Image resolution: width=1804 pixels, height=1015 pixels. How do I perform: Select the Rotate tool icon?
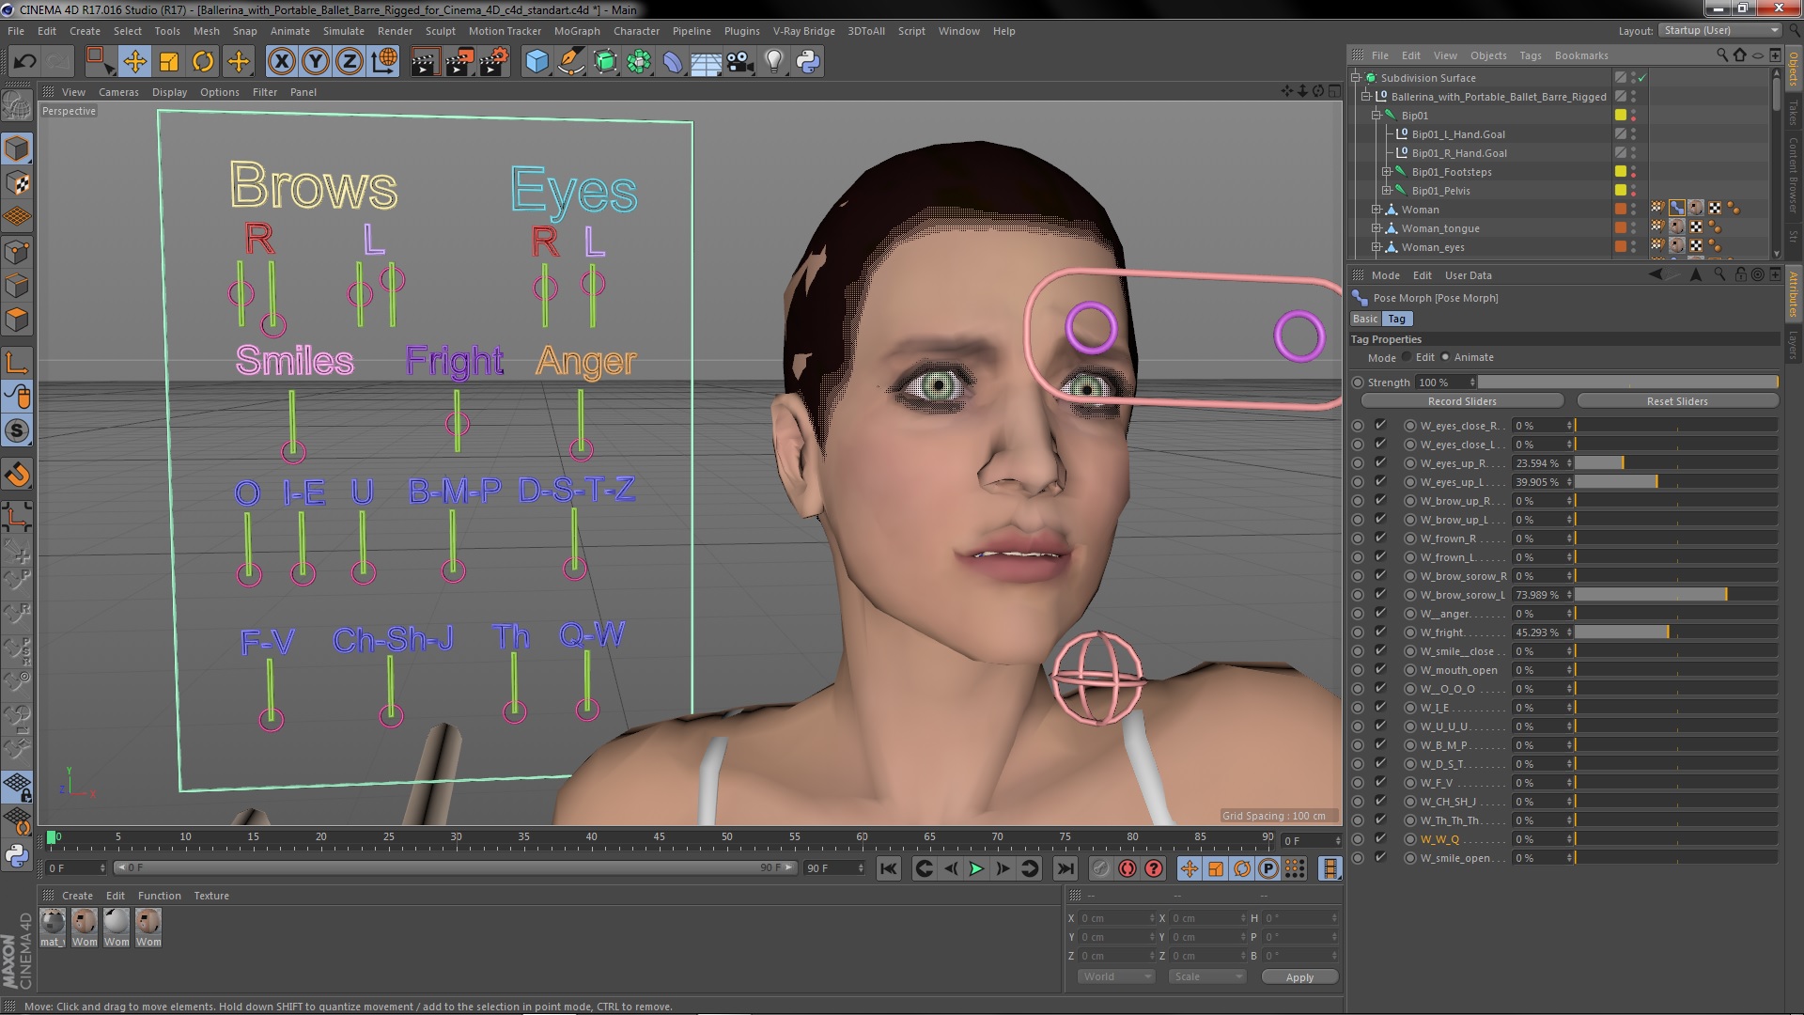coord(203,62)
